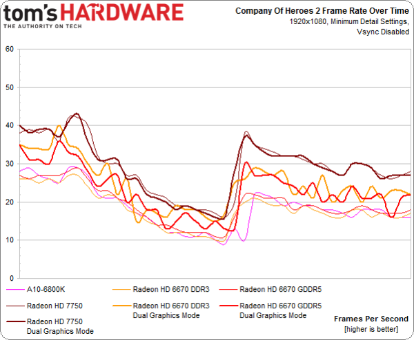
Task: Click the '[higher is better]' note
Action: click(x=371, y=329)
